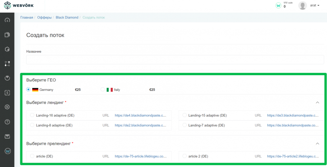Go to Офферы breadcrumb

44,18
